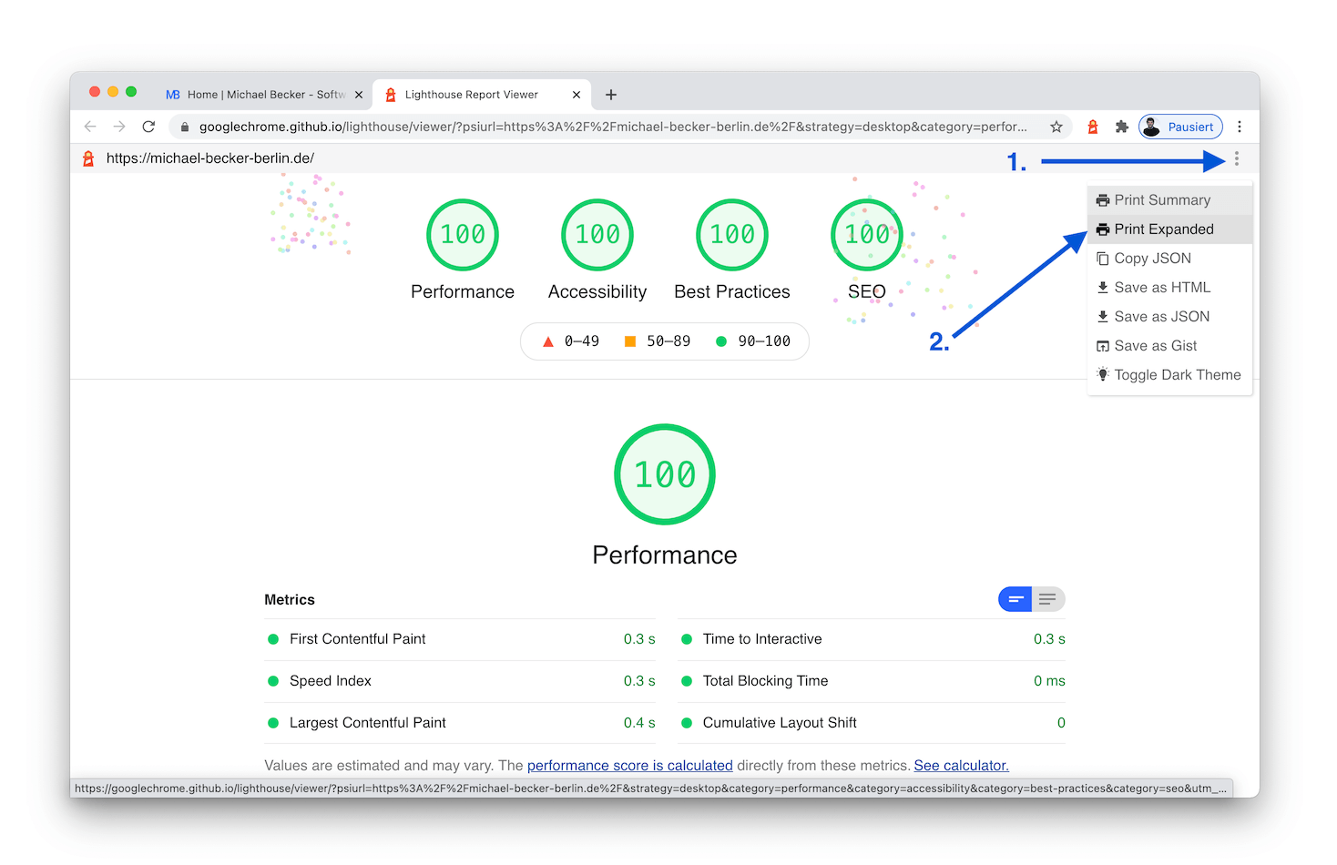Choose Save as HTML
The width and height of the screenshot is (1337, 865).
1169,288
